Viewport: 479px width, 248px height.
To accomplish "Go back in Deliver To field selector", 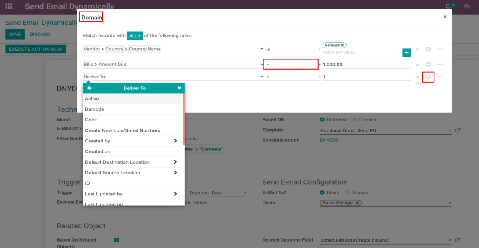I will pos(90,88).
